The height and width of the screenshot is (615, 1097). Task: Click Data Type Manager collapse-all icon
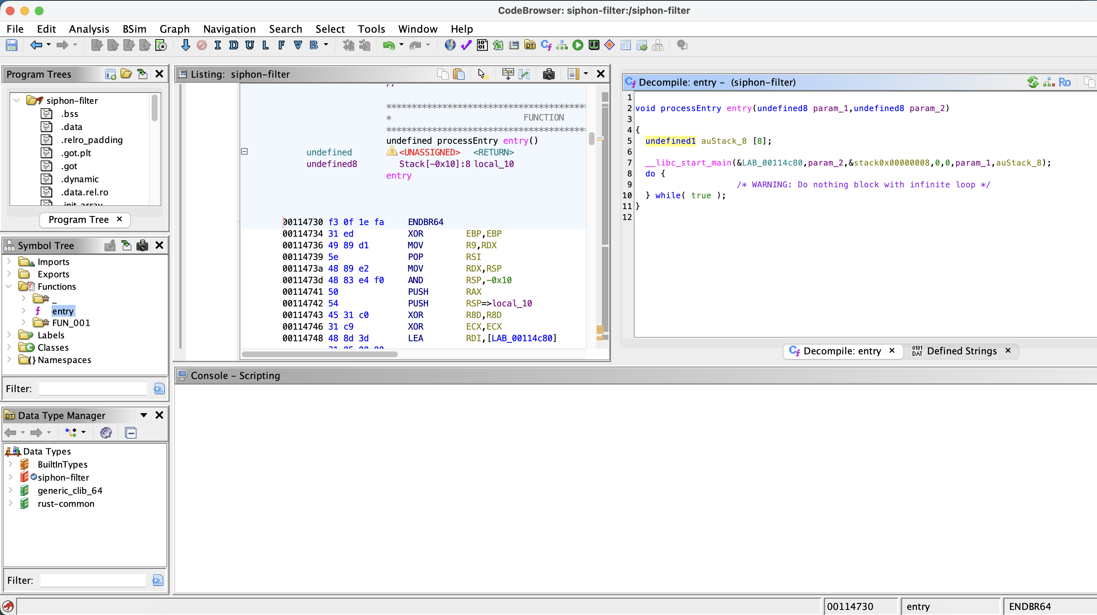[131, 433]
